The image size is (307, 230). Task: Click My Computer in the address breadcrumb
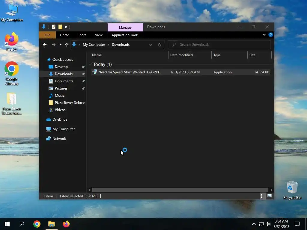pos(94,45)
